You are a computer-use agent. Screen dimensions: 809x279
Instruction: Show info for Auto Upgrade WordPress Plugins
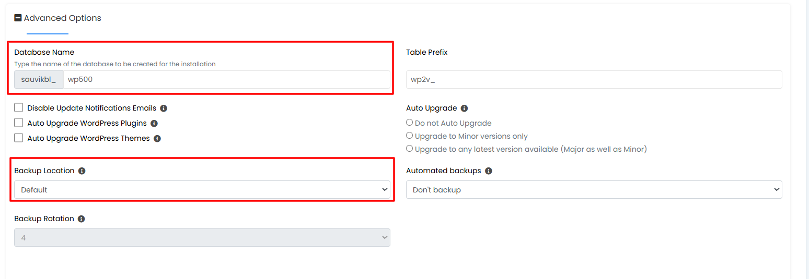coord(154,124)
